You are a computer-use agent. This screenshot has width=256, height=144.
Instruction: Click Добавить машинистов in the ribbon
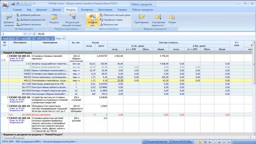pos(31,20)
